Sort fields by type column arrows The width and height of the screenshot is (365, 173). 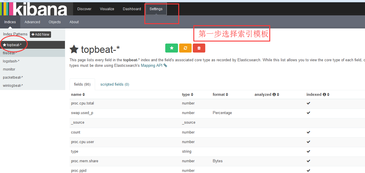click(x=192, y=95)
